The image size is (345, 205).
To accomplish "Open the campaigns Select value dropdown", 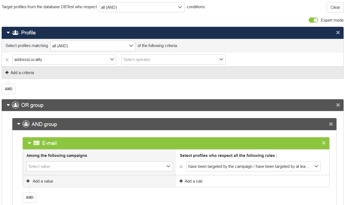I will pos(99,166).
